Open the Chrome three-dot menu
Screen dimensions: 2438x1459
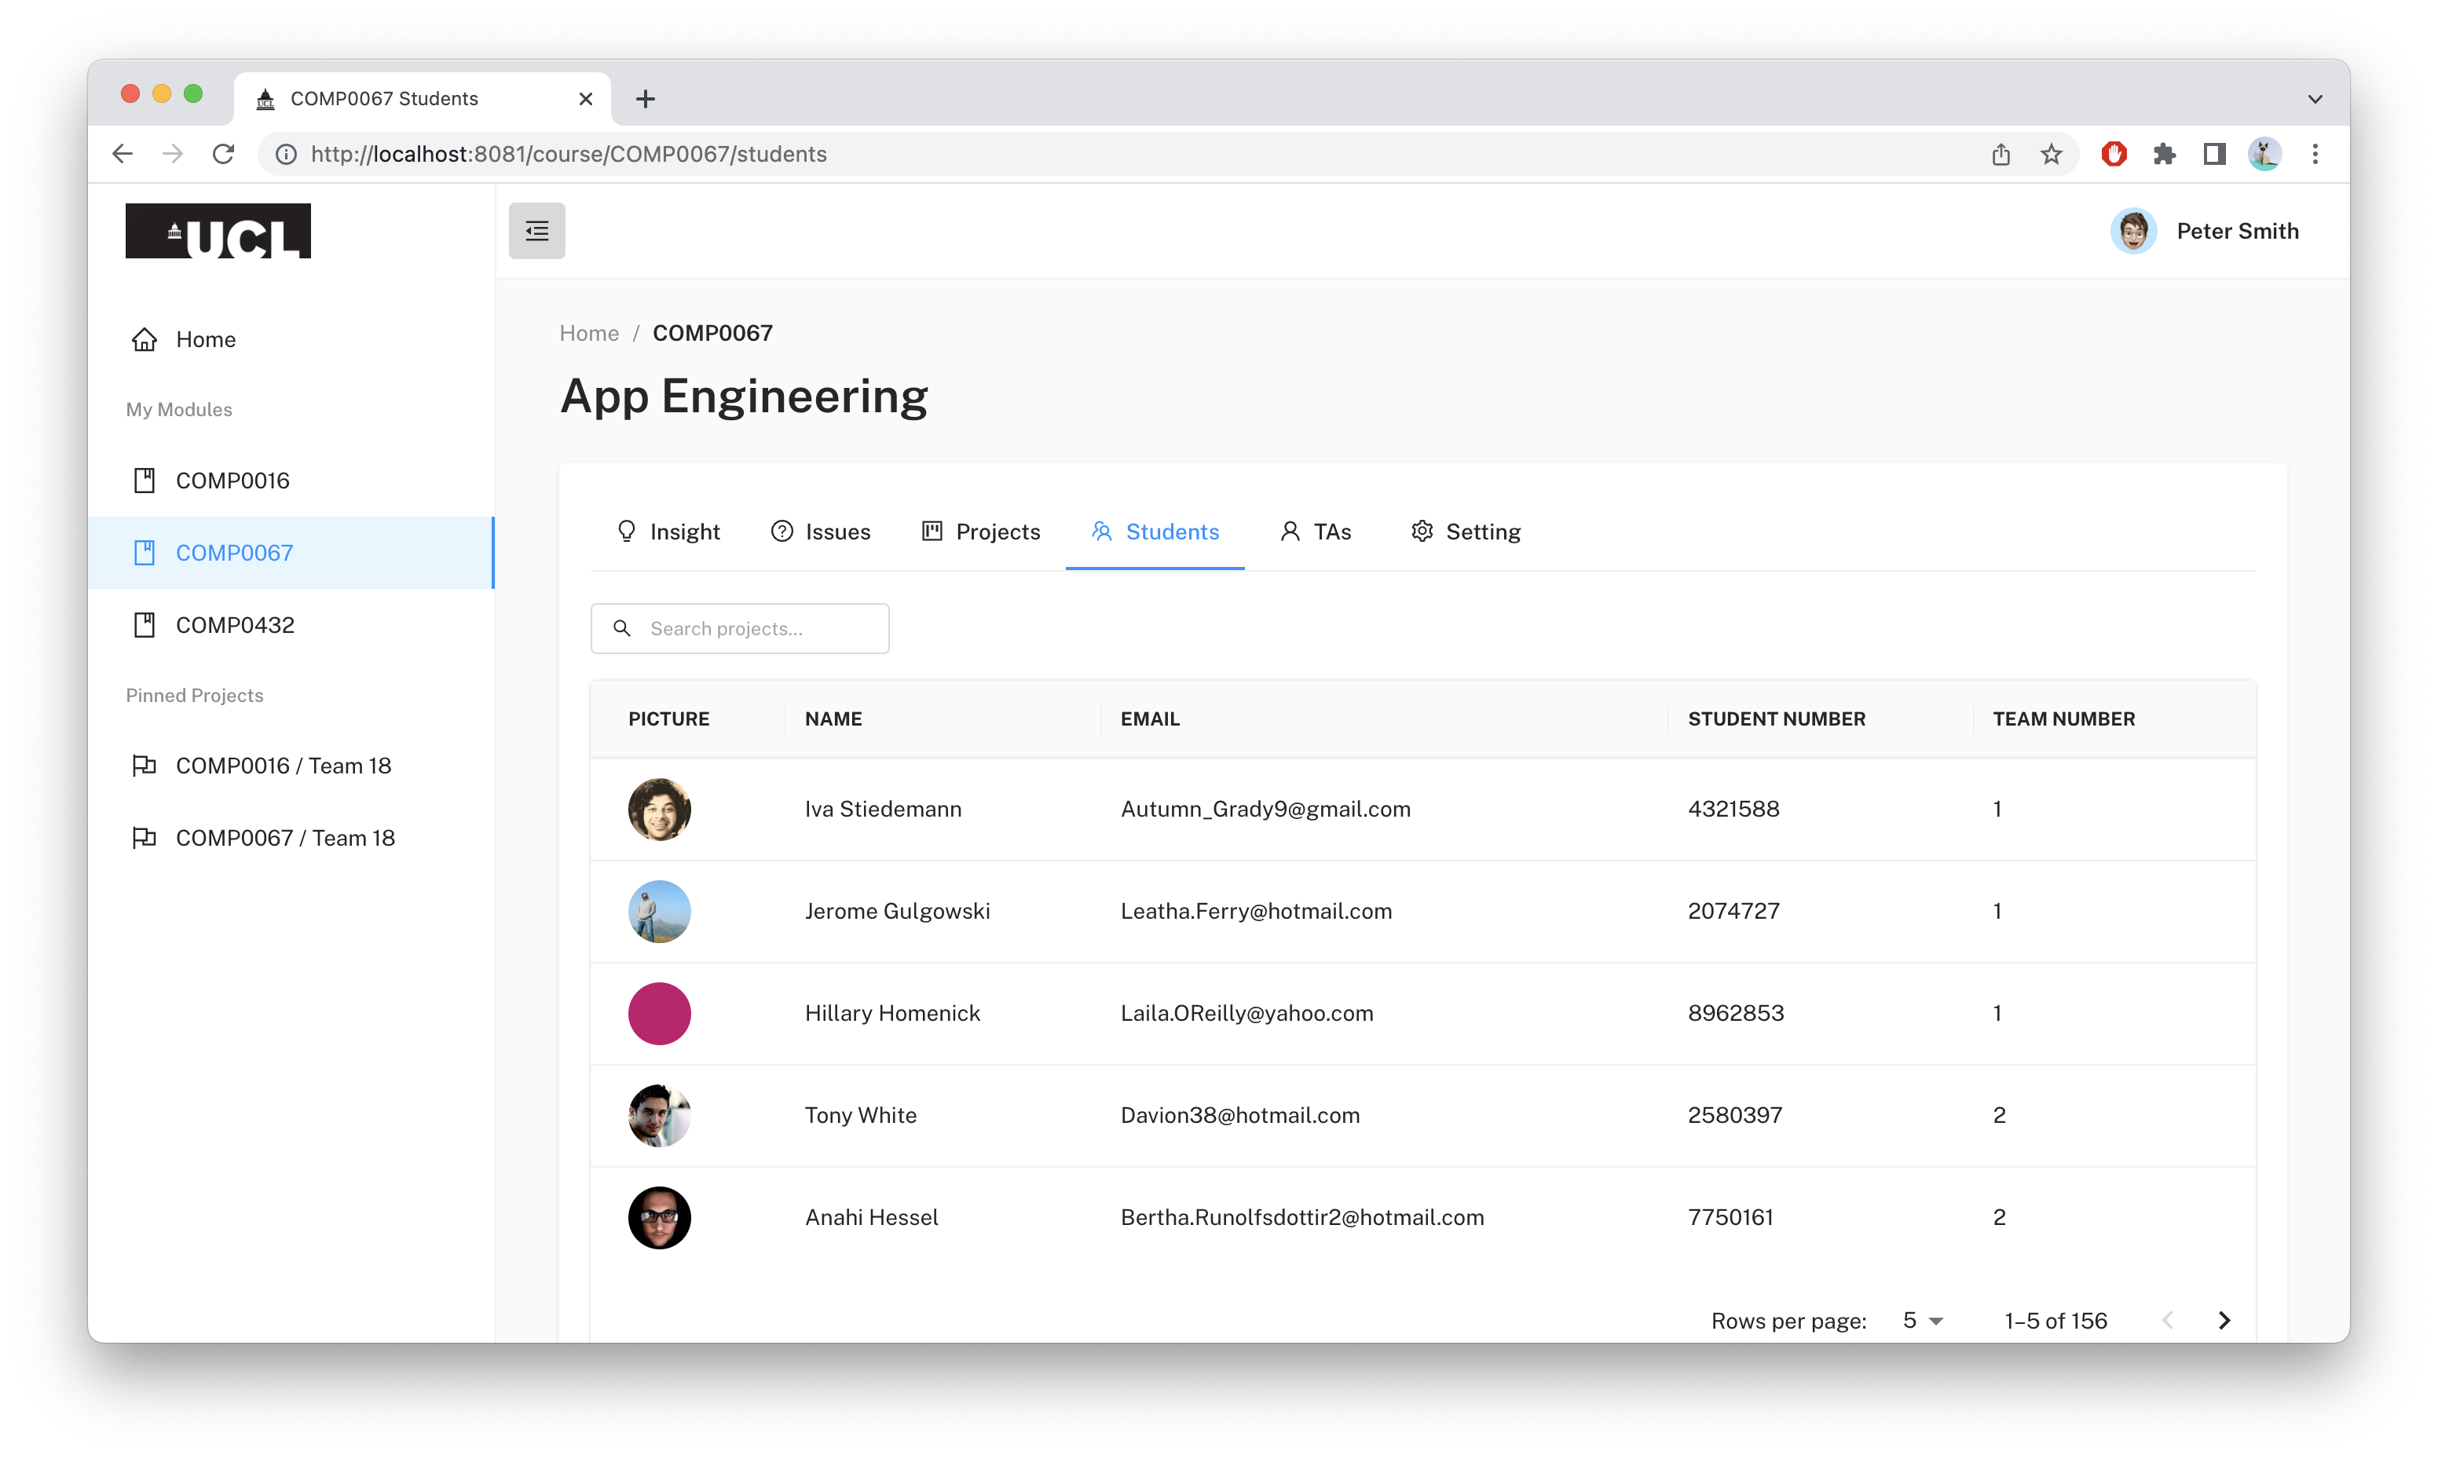point(2315,155)
